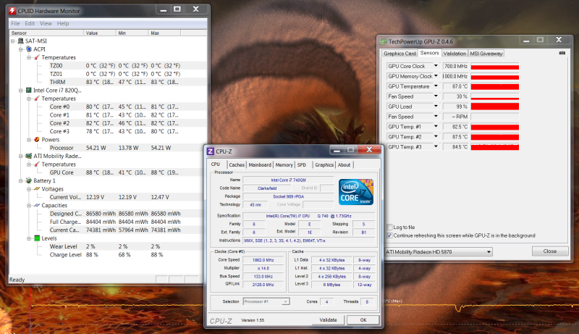Uncheck Continue refreshing in background option

(390, 235)
